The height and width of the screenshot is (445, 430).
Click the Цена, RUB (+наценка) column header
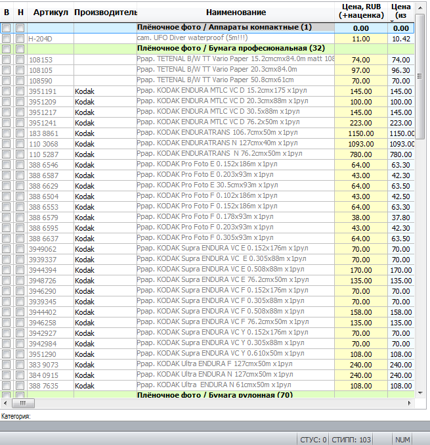(361, 11)
